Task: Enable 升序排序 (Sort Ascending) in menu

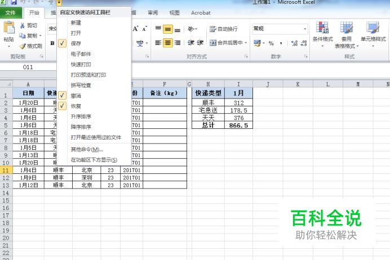Action: [94, 116]
